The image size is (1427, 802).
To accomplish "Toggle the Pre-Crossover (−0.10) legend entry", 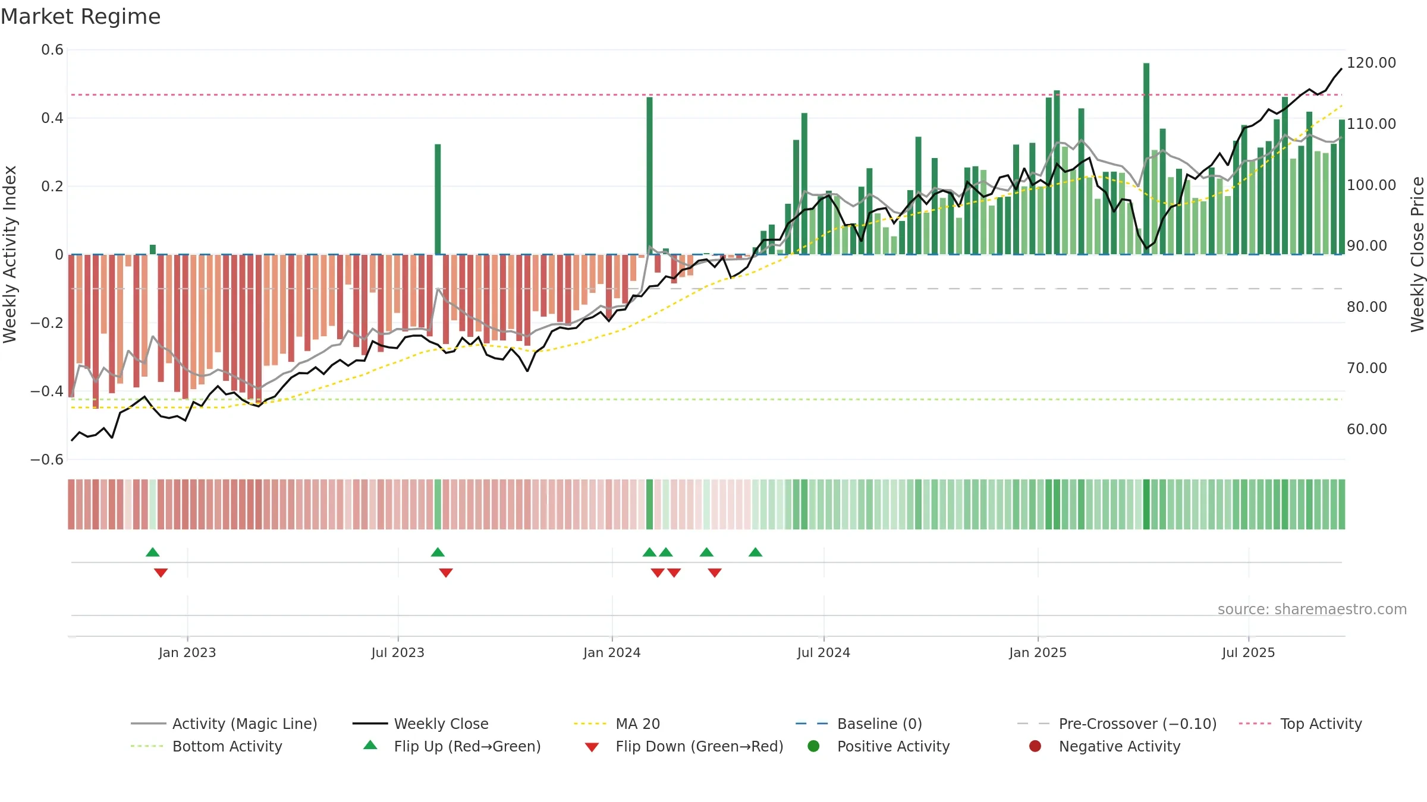I will click(x=1117, y=724).
